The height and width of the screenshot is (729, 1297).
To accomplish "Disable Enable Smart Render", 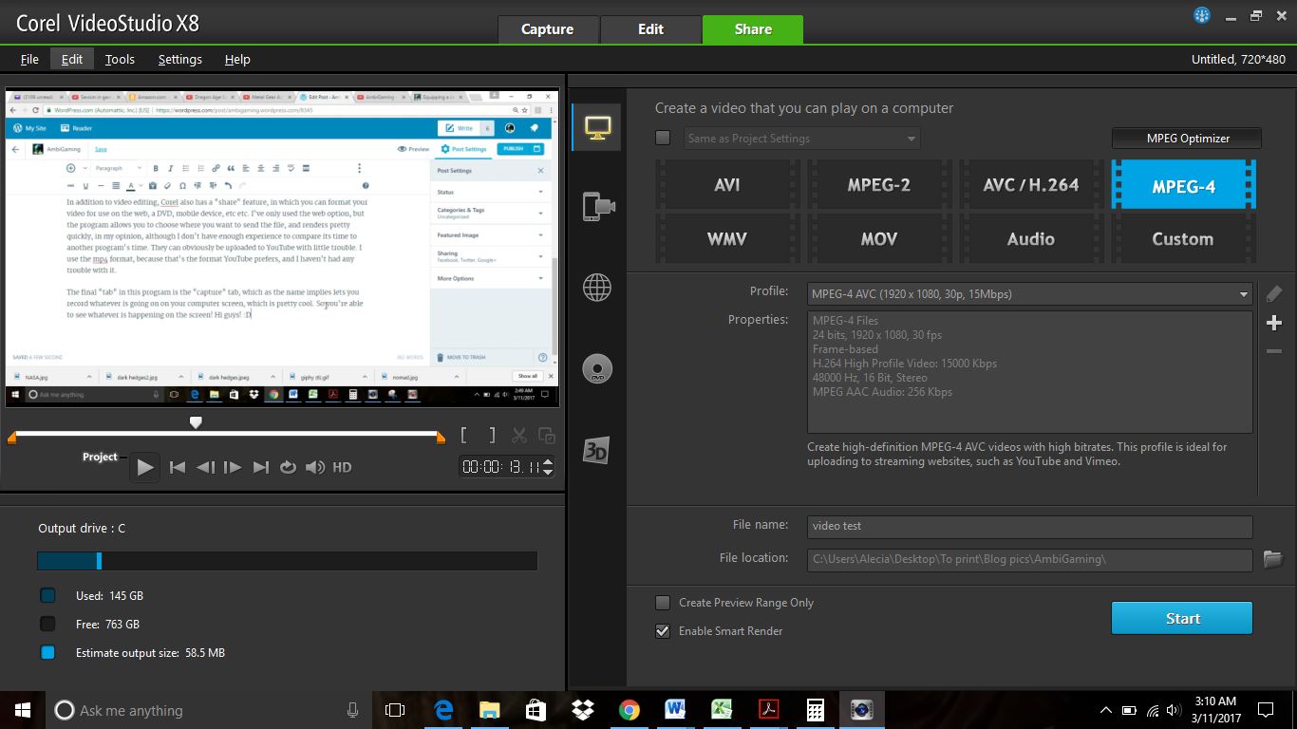I will point(662,630).
